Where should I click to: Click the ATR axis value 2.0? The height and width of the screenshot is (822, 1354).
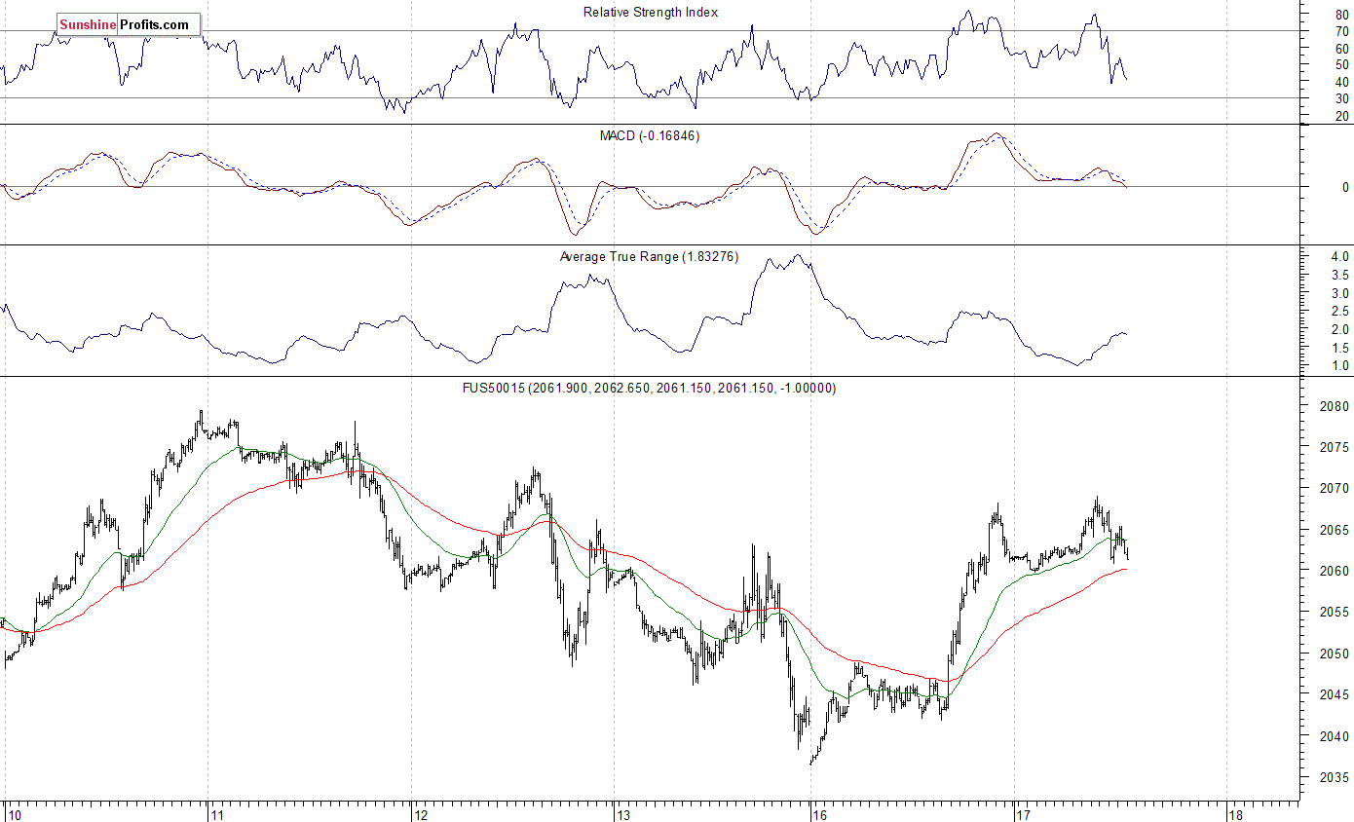coord(1339,329)
